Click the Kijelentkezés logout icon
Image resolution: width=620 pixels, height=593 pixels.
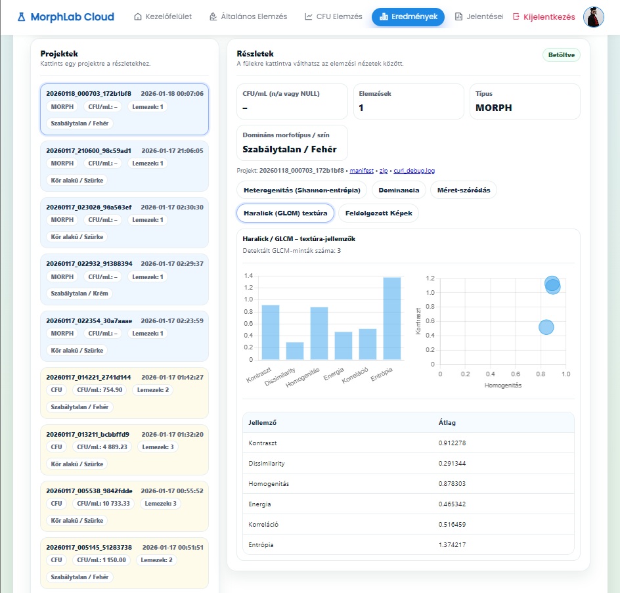pos(516,17)
